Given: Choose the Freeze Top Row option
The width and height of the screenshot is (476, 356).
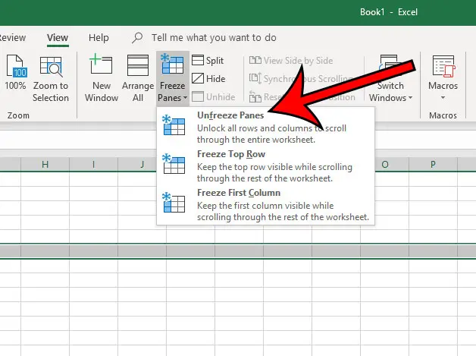Looking at the screenshot, I should tap(230, 154).
